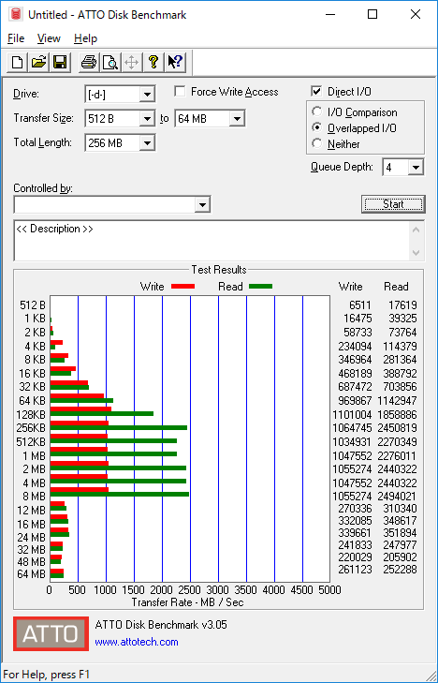Click the write value 234094
This screenshot has height=683, width=438.
[x=355, y=346]
